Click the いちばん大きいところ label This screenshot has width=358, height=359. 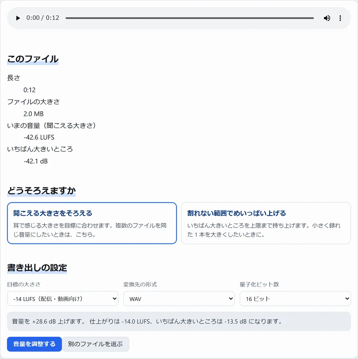pos(40,149)
